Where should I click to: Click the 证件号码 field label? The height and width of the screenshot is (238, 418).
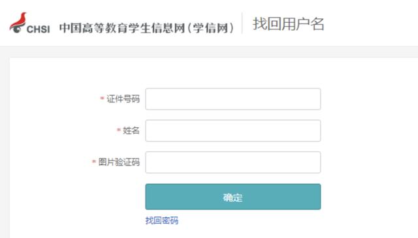(123, 98)
